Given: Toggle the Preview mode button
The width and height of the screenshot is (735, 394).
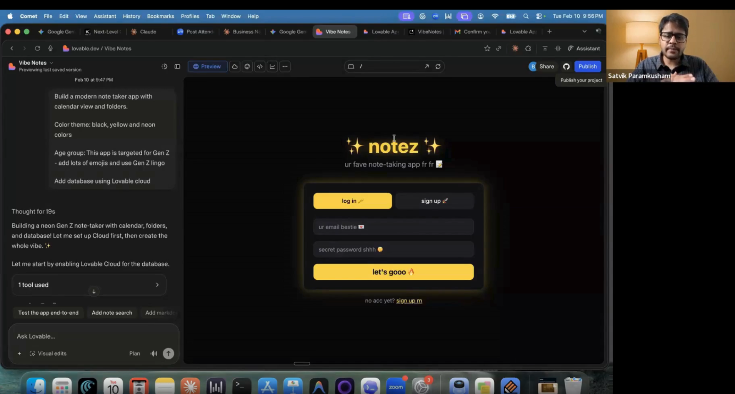Looking at the screenshot, I should pyautogui.click(x=207, y=67).
